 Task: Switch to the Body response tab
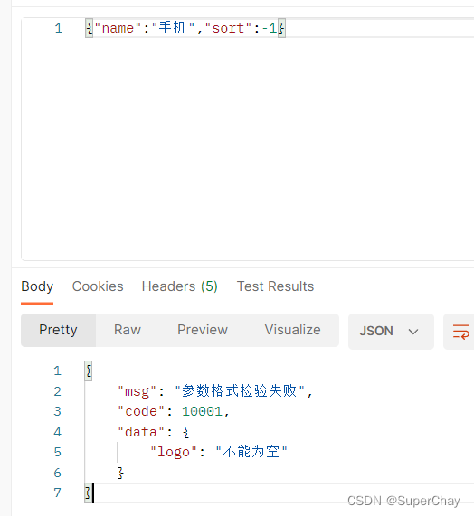(x=37, y=286)
